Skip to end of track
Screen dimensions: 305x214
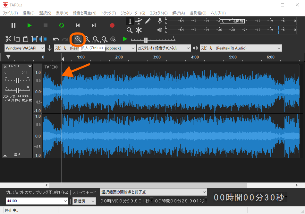[94, 25]
